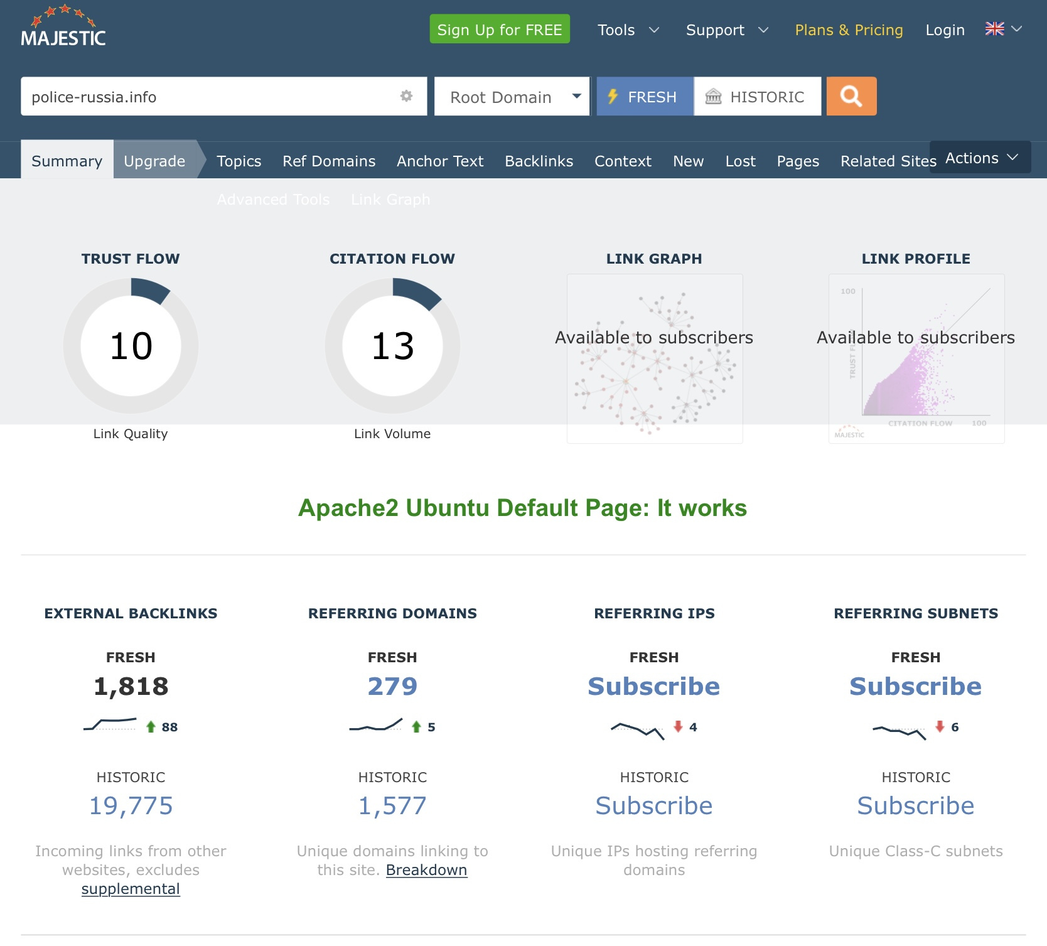The width and height of the screenshot is (1047, 946).
Task: Open the Root Domain dropdown
Action: coord(512,96)
